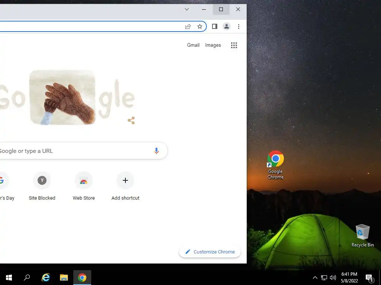The height and width of the screenshot is (285, 381).
Task: Open the clock showing 6:41 PM
Action: coord(349,278)
